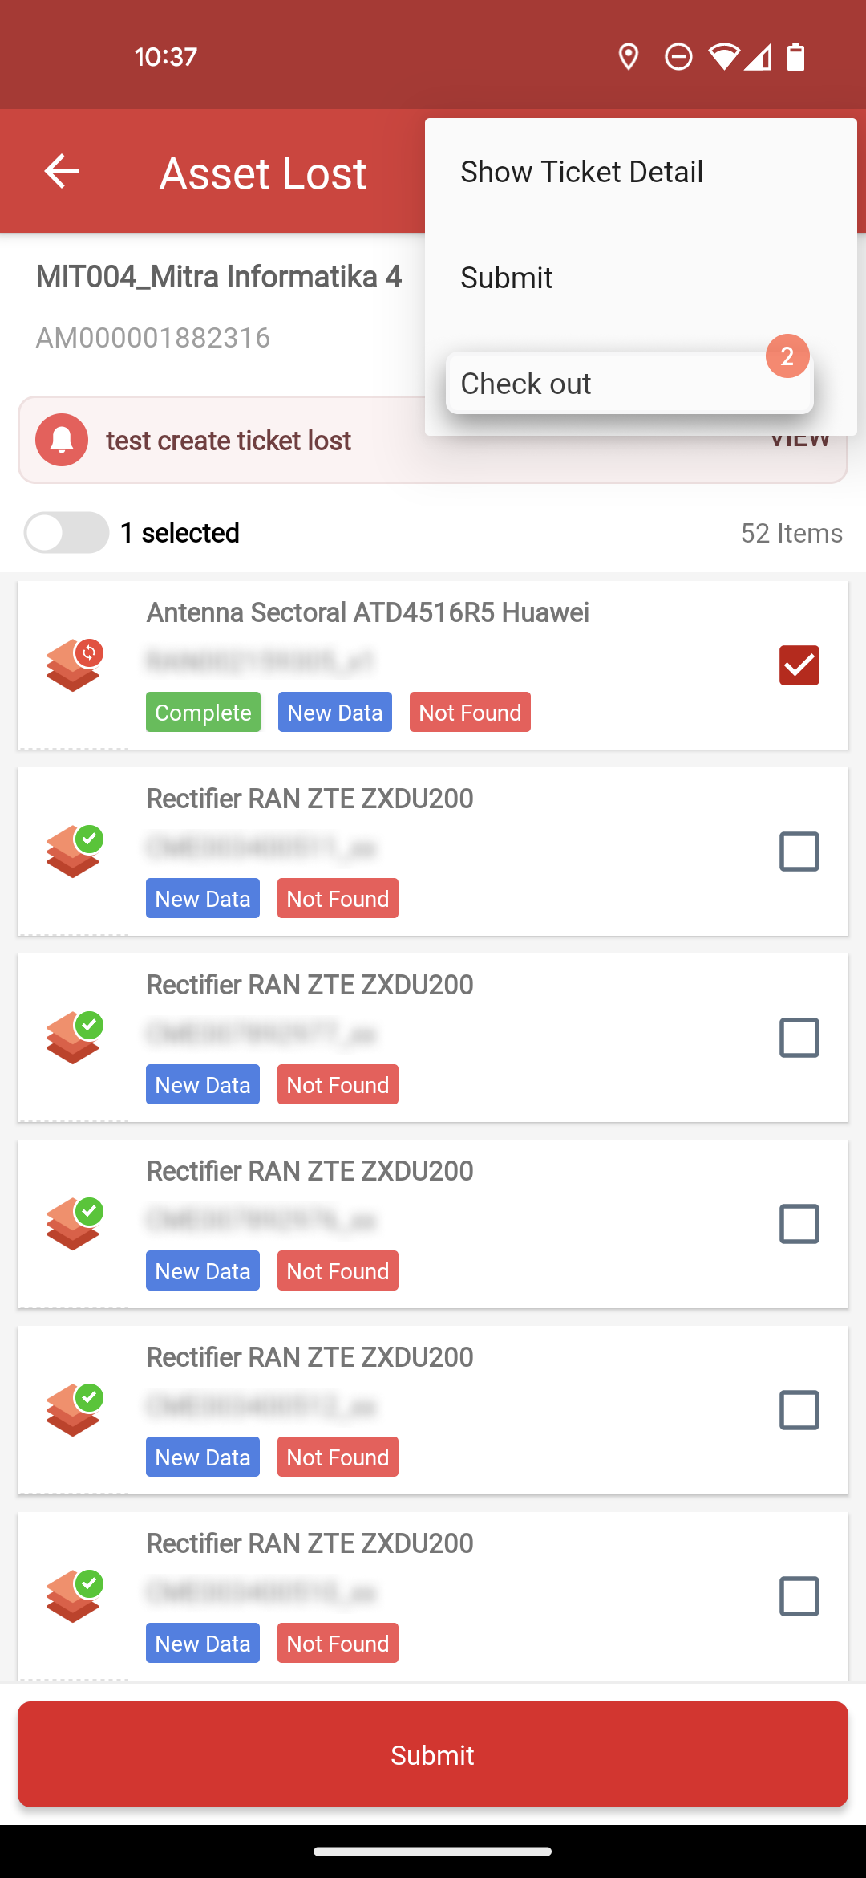Tap the Antenna Sectoral asset stack icon

click(74, 665)
